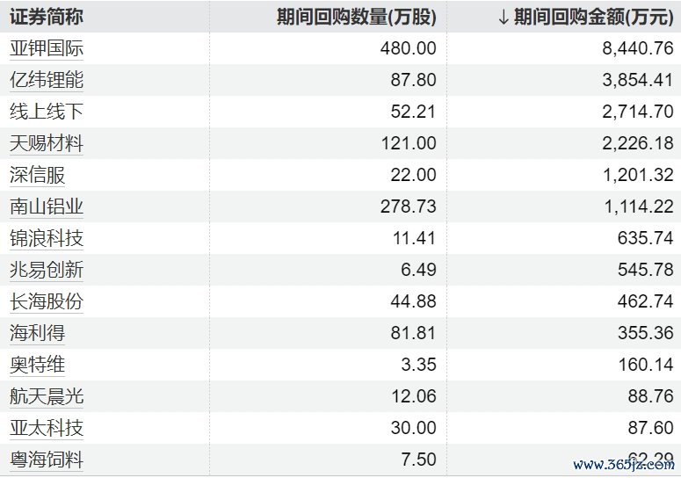This screenshot has width=681, height=478.
Task: Select the 44.88 quantity cell
Action: point(328,301)
